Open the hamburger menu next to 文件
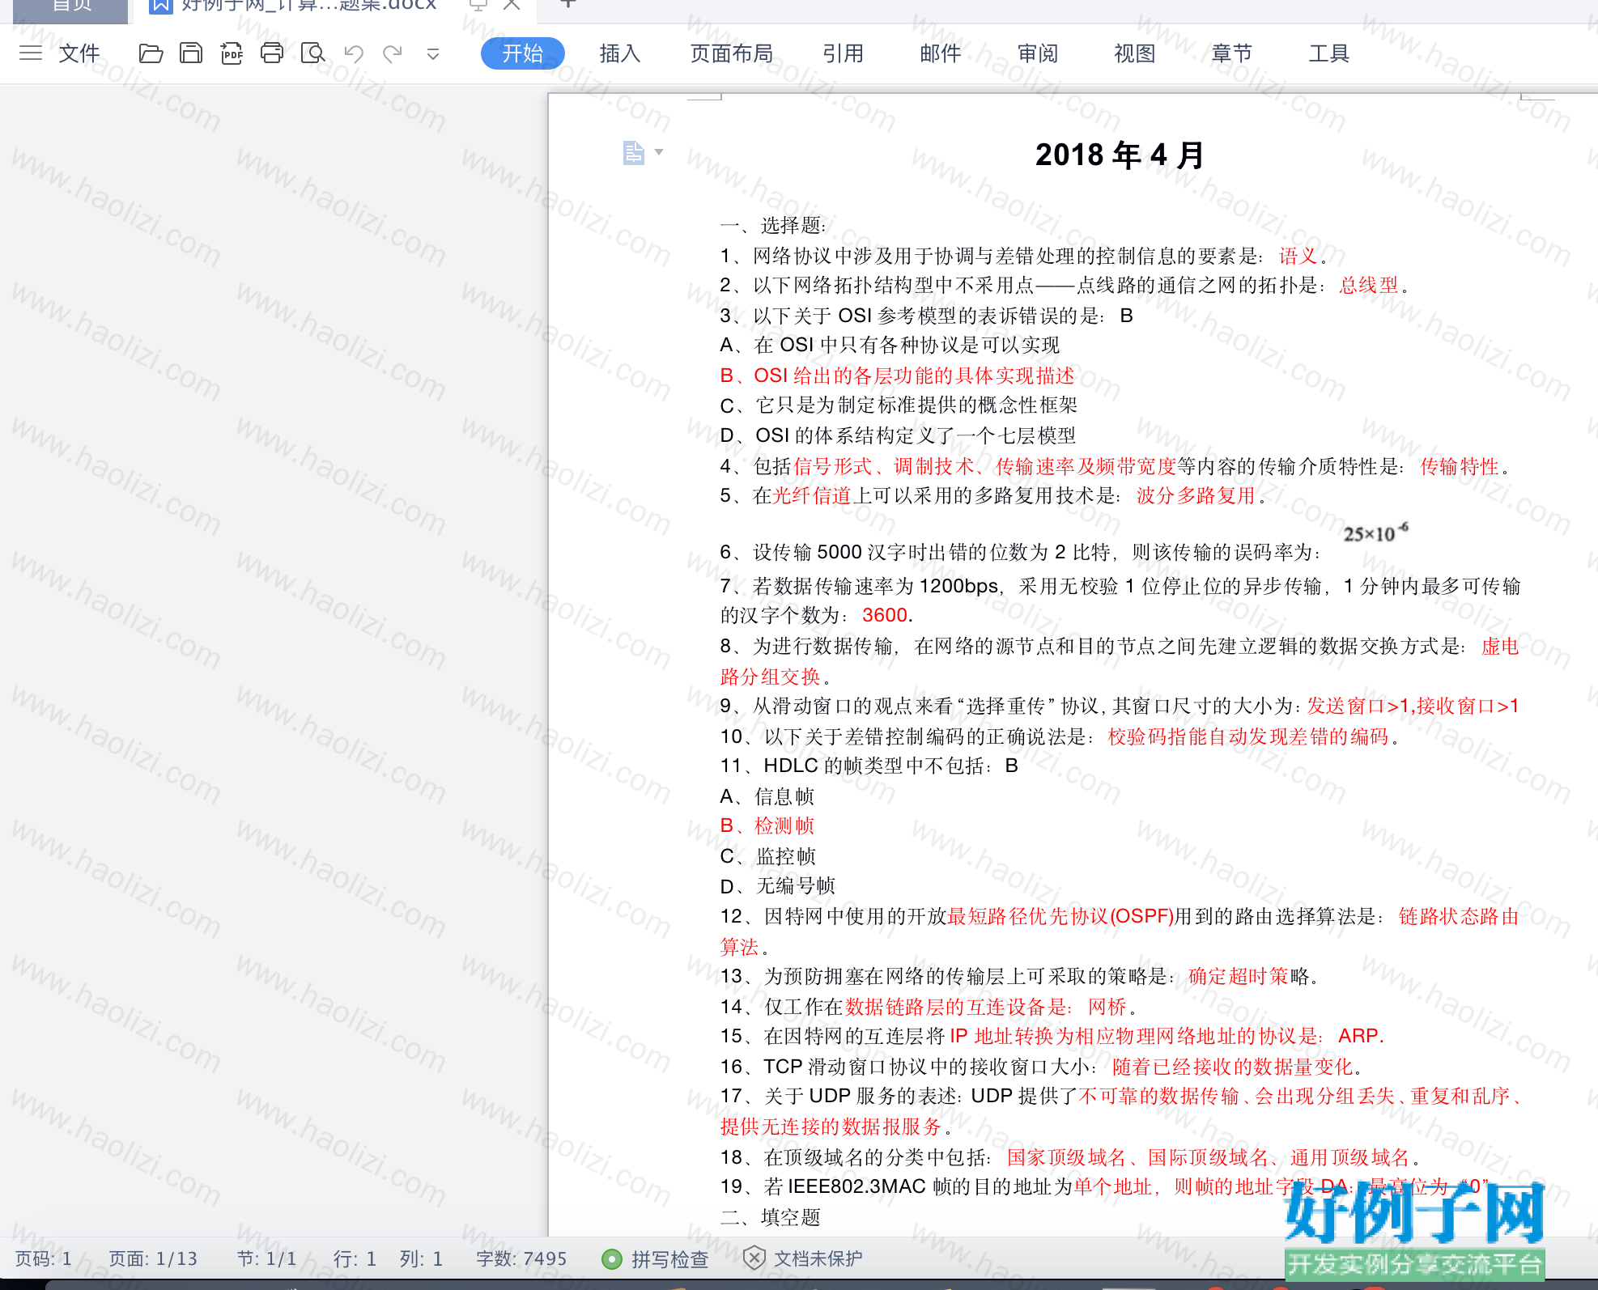The height and width of the screenshot is (1290, 1598). click(31, 53)
